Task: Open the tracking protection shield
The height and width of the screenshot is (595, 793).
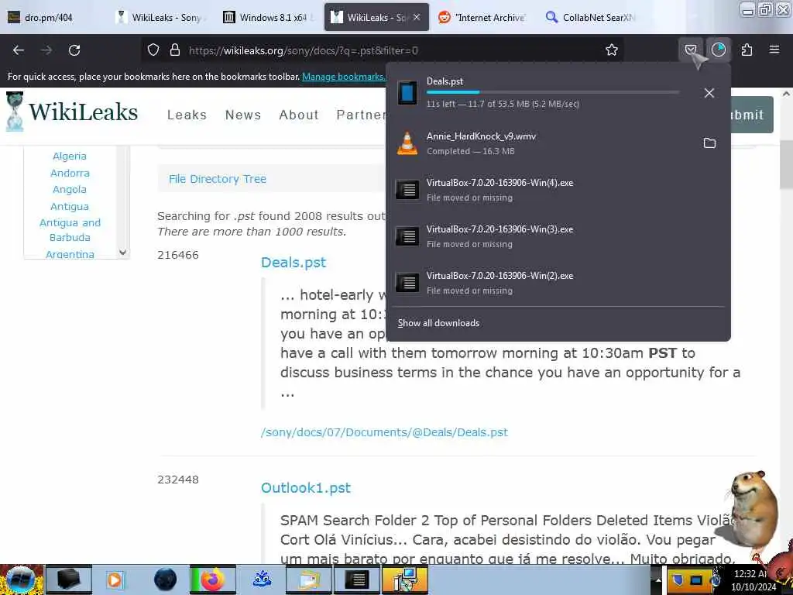Action: 153,50
